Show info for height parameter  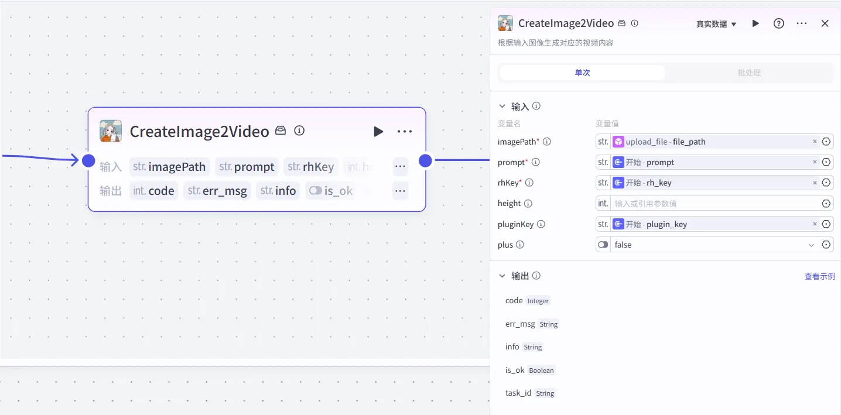(528, 204)
